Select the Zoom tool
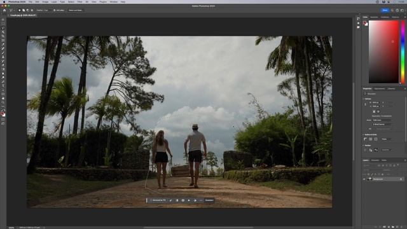Viewport: 407px width, 229px height. click(x=3, y=102)
